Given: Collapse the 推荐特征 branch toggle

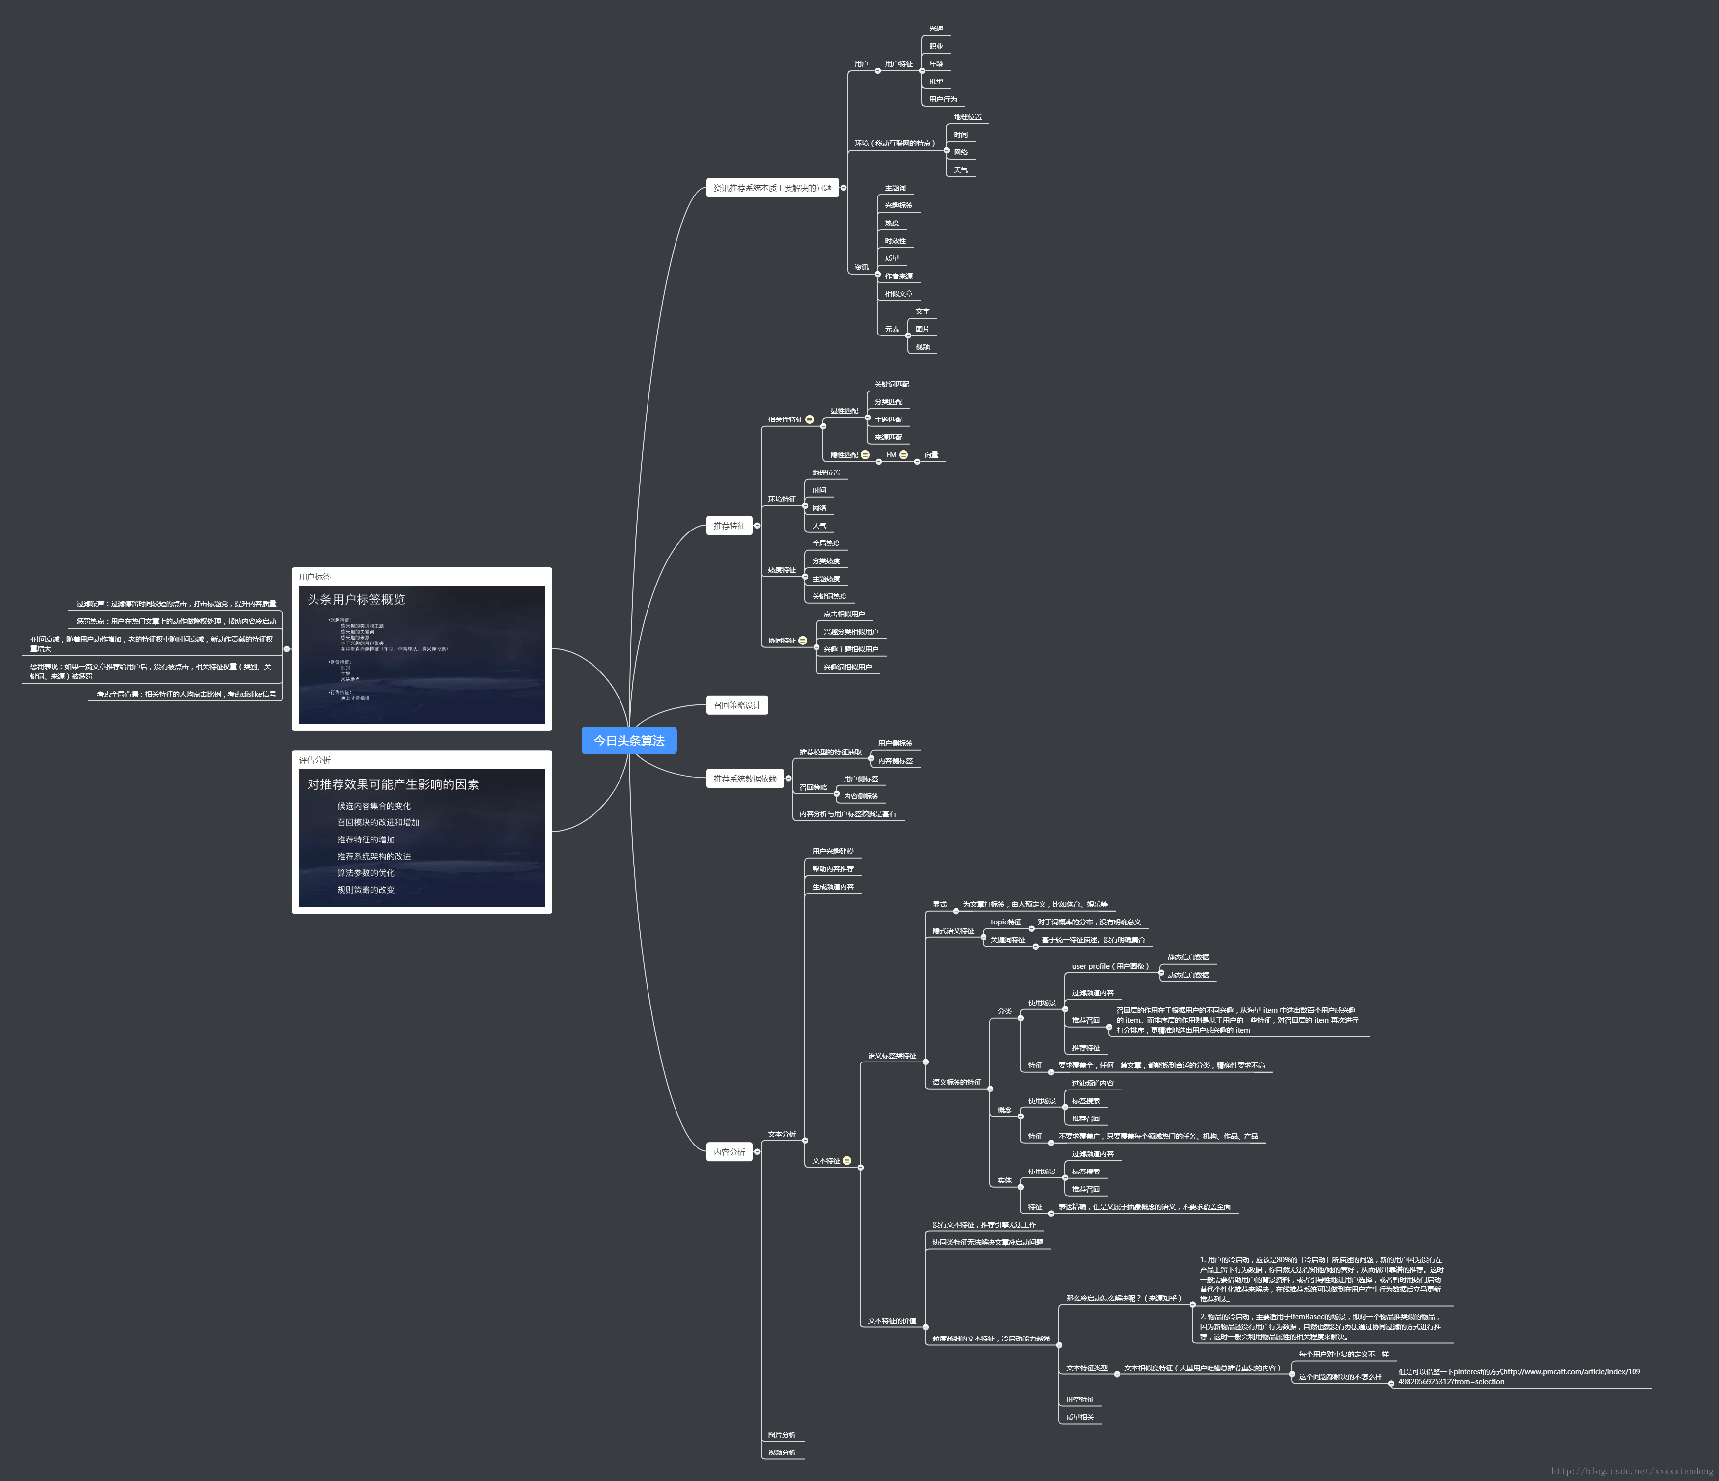Looking at the screenshot, I should pyautogui.click(x=757, y=526).
